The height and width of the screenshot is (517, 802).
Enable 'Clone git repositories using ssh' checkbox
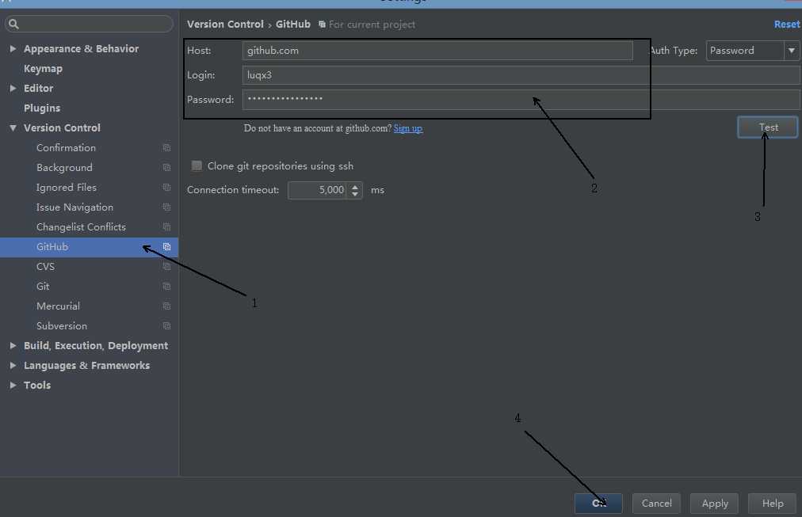click(197, 165)
